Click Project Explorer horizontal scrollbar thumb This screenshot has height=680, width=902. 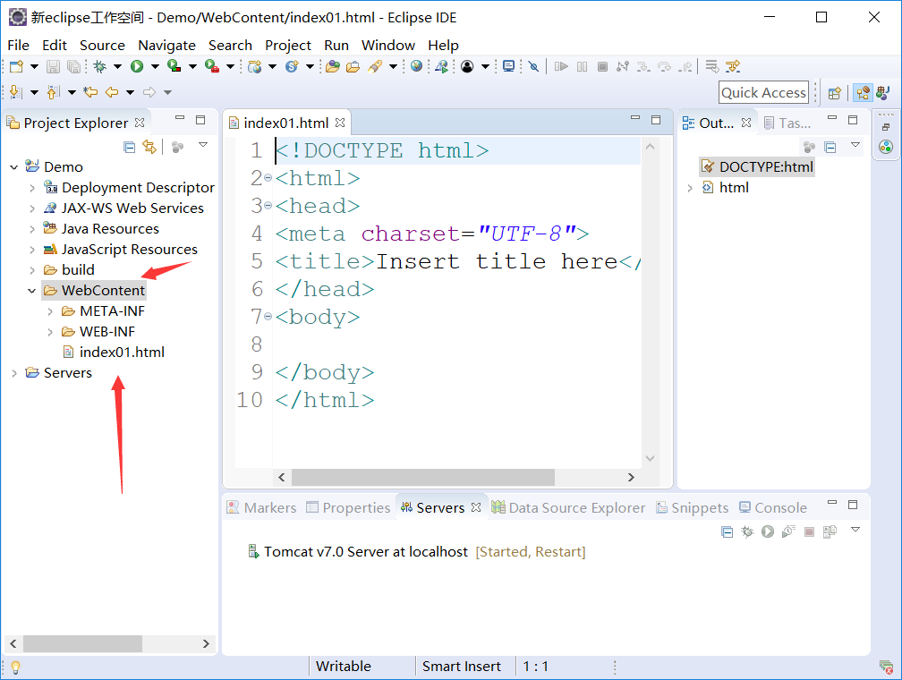point(82,643)
